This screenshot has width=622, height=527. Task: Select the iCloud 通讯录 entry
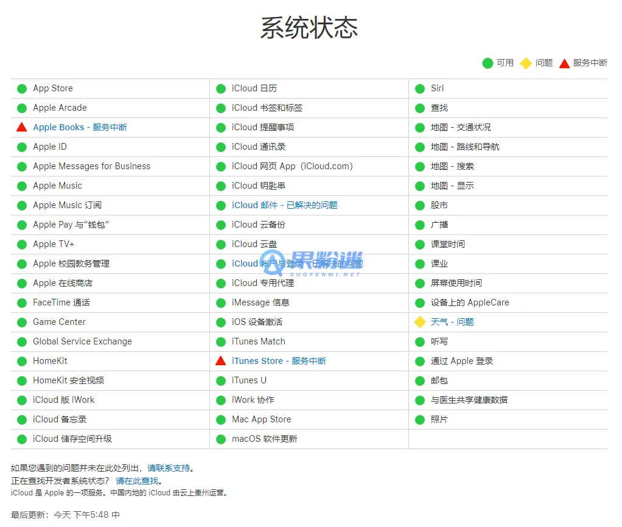coord(259,147)
